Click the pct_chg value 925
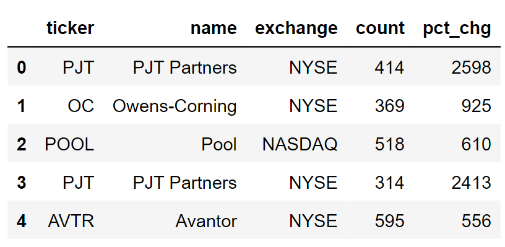This screenshot has width=505, height=247. [477, 106]
